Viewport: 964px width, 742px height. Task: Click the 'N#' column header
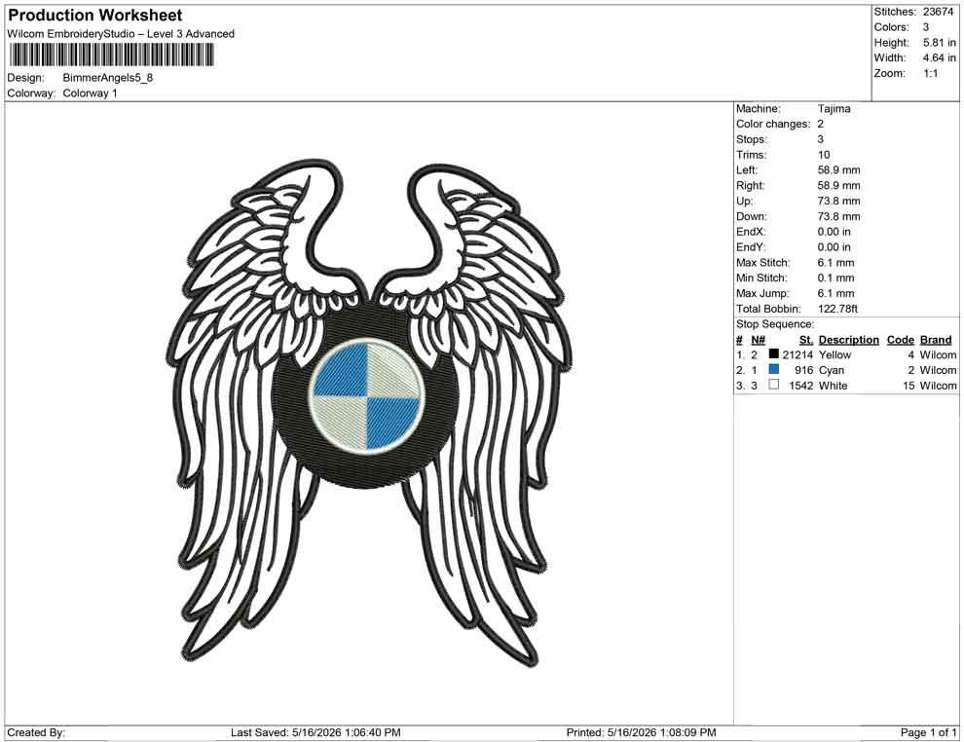coord(758,340)
